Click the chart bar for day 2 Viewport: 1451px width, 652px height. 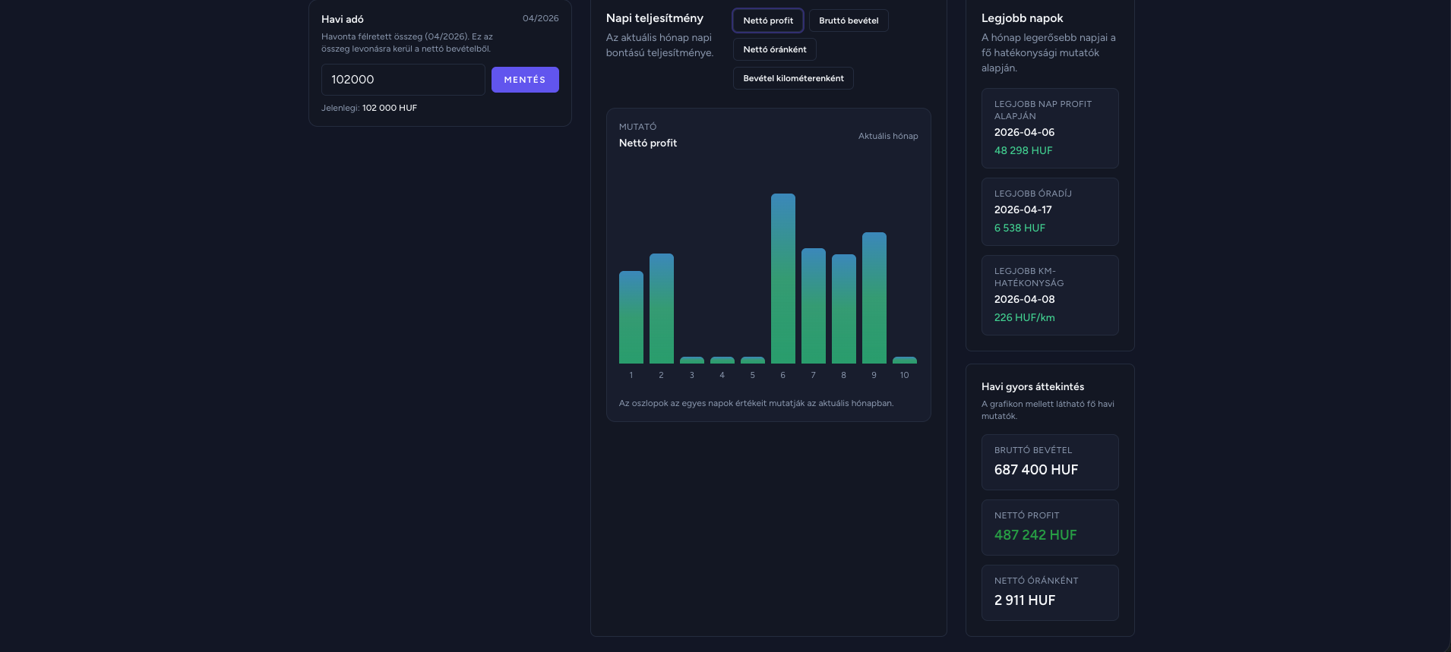(662, 308)
